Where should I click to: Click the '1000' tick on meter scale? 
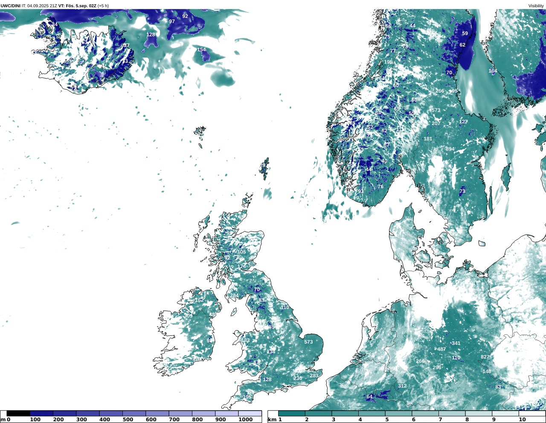tap(245, 420)
